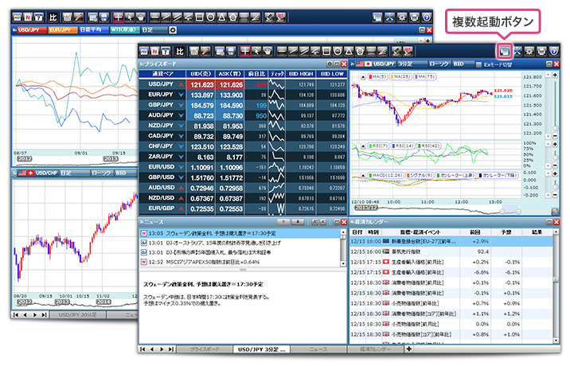The height and width of the screenshot is (366, 570).
Task: Click the multiple-launch button in the front window toolbar
Action: coord(505,51)
